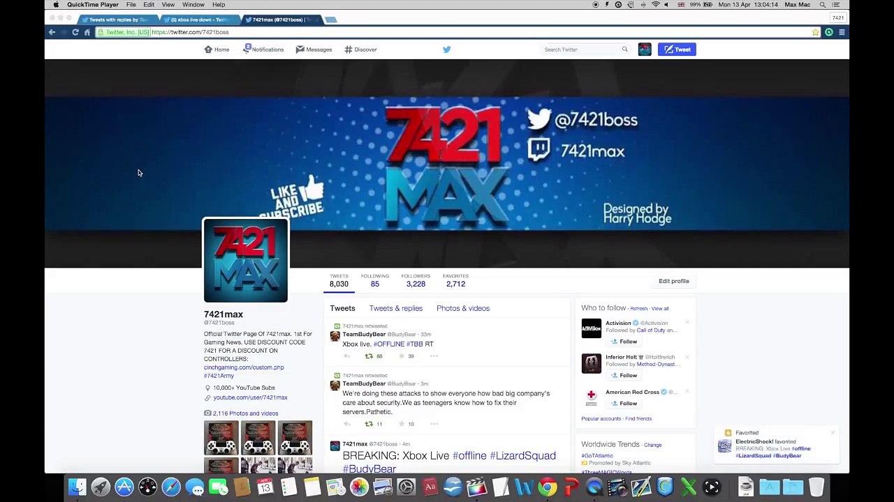Open Finder from the Dock

[x=78, y=487]
